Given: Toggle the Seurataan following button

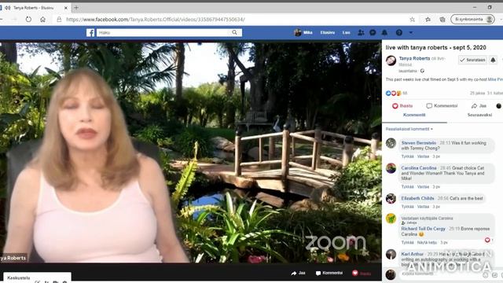Looking at the screenshot, I should point(472,60).
